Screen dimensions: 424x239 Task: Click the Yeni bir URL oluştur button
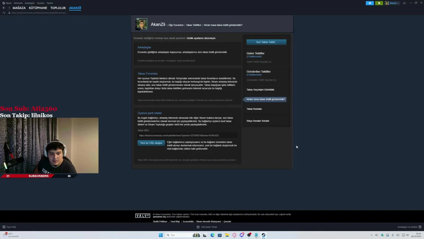coord(151,143)
